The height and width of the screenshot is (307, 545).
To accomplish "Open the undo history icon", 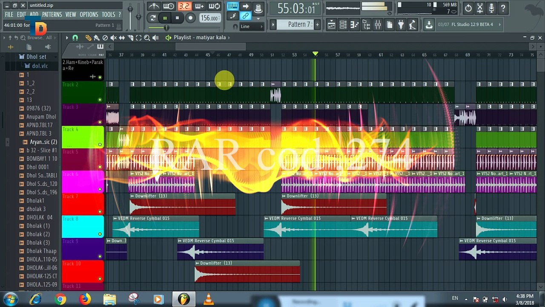I will pyautogui.click(x=468, y=8).
